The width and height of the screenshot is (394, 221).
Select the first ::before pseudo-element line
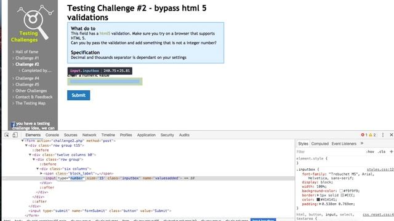pyautogui.click(x=41, y=150)
